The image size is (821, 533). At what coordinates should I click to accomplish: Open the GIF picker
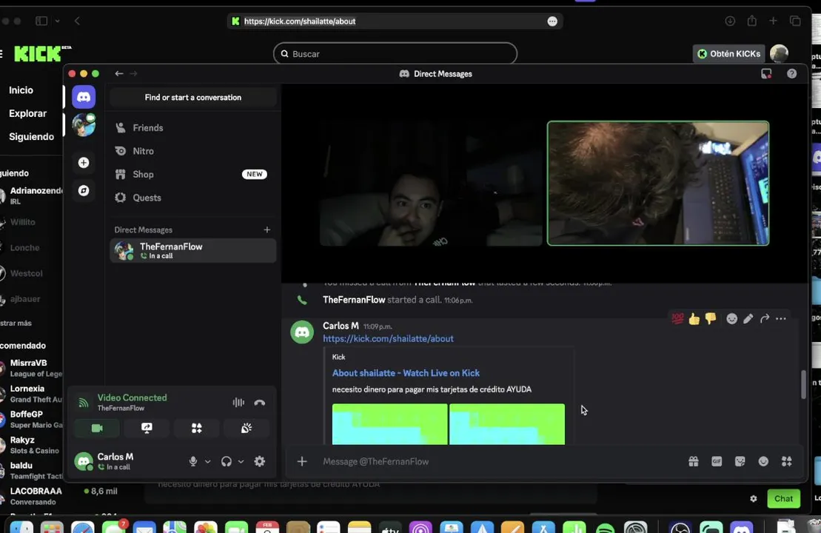717,461
